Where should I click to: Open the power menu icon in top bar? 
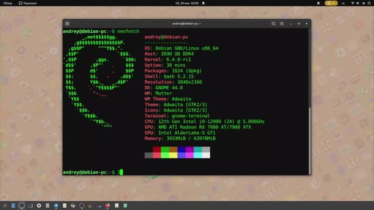(x=369, y=3)
